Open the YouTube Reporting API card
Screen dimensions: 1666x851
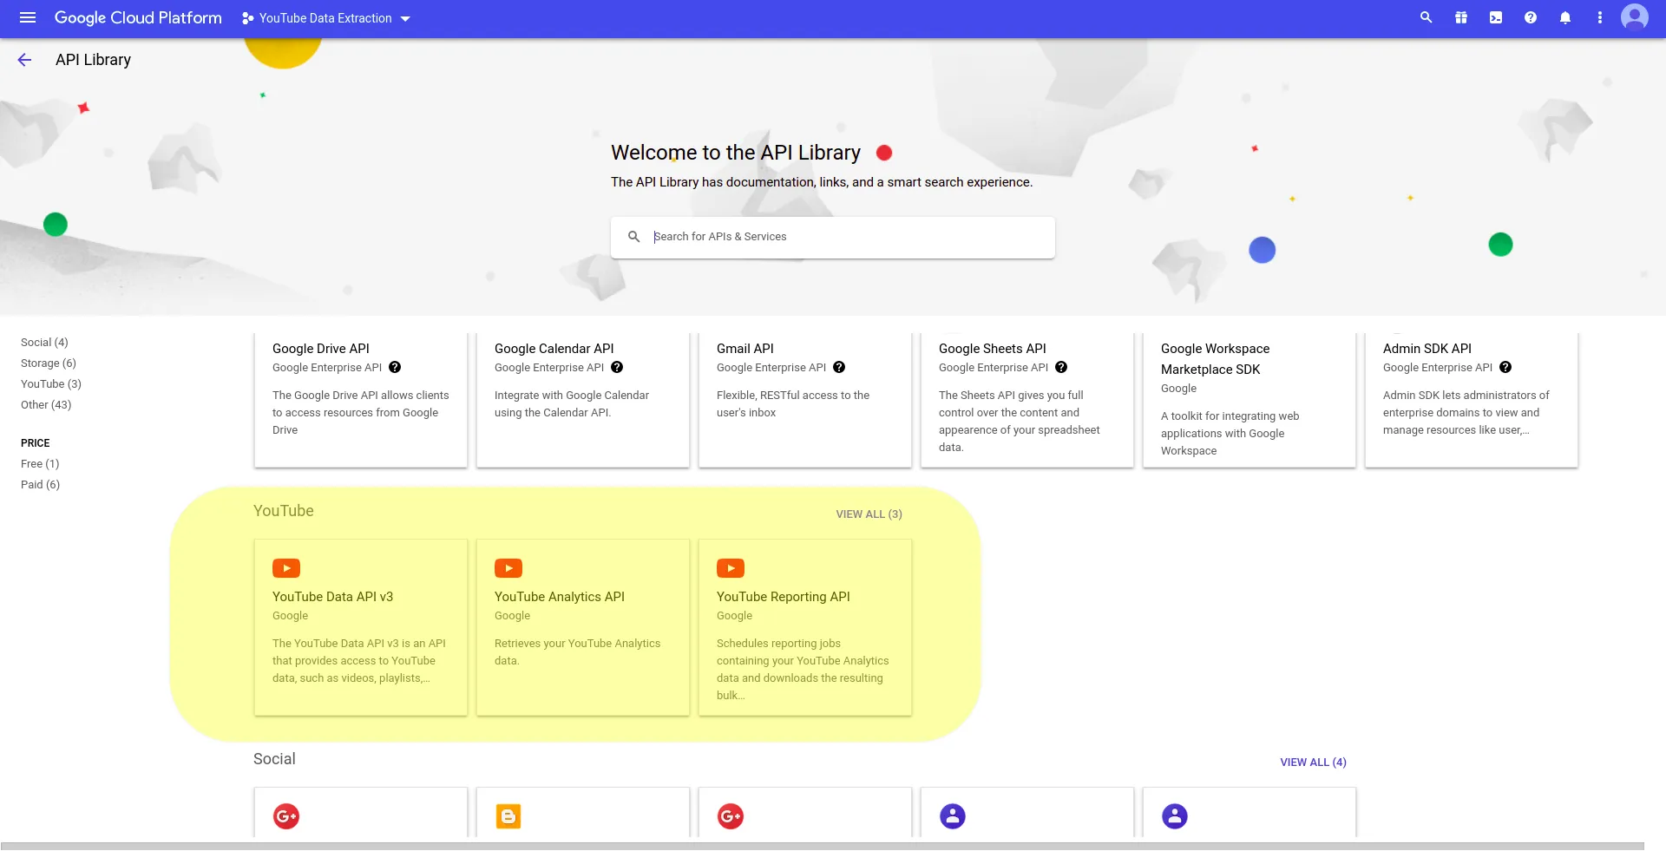pos(805,627)
